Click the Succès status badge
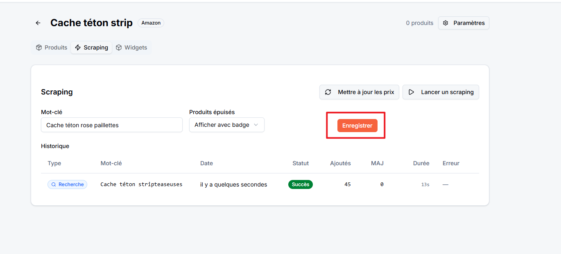Screen dimensions: 561x254 tap(301, 184)
